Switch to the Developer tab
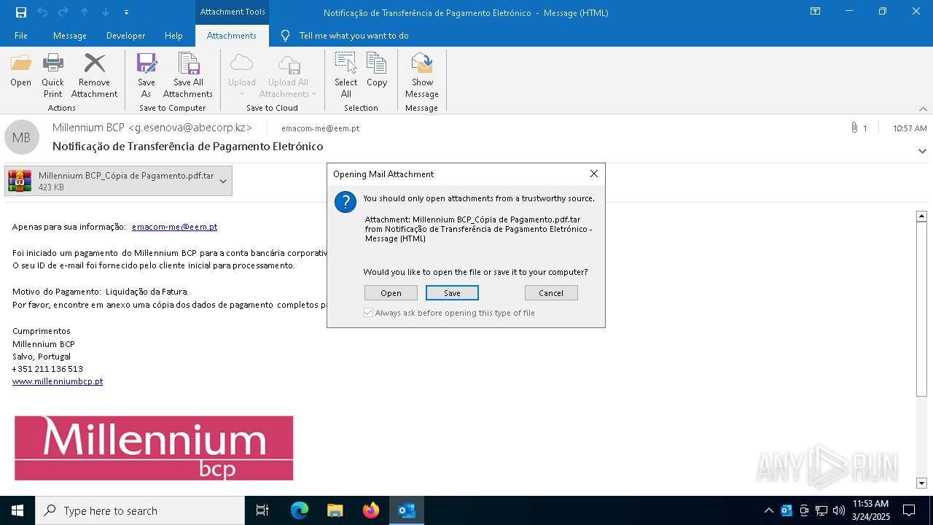The width and height of the screenshot is (933, 525). 125,35
